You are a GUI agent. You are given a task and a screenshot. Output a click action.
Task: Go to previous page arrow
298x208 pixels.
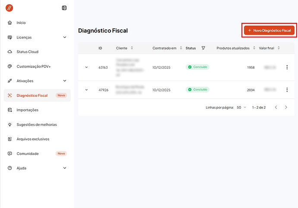click(x=276, y=107)
